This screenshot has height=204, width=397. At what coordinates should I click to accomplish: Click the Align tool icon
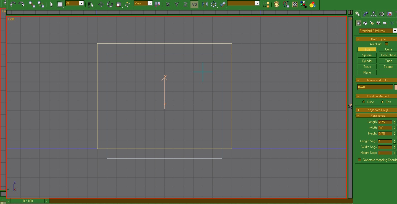tap(223, 4)
